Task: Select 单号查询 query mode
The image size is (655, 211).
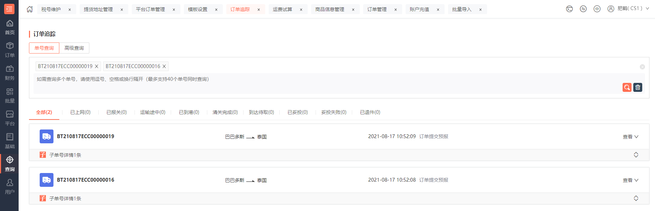Action: pyautogui.click(x=44, y=48)
